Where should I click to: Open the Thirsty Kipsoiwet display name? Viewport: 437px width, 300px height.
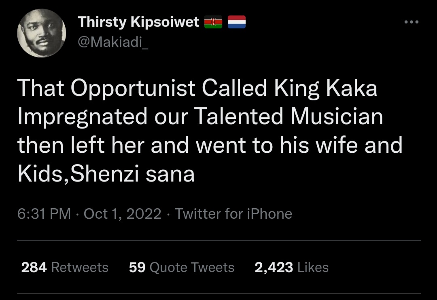point(138,22)
